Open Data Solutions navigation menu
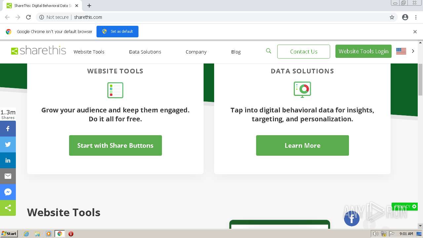The height and width of the screenshot is (238, 423). pos(145,52)
